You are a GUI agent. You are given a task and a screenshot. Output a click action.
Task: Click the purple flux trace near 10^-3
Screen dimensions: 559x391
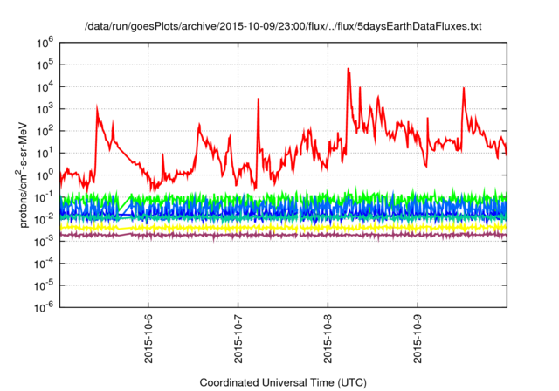click(283, 235)
